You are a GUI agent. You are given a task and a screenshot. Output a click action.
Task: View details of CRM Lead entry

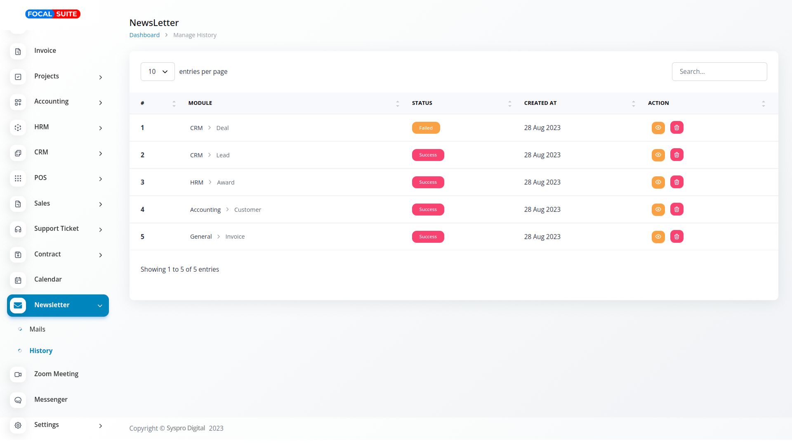[x=658, y=155]
